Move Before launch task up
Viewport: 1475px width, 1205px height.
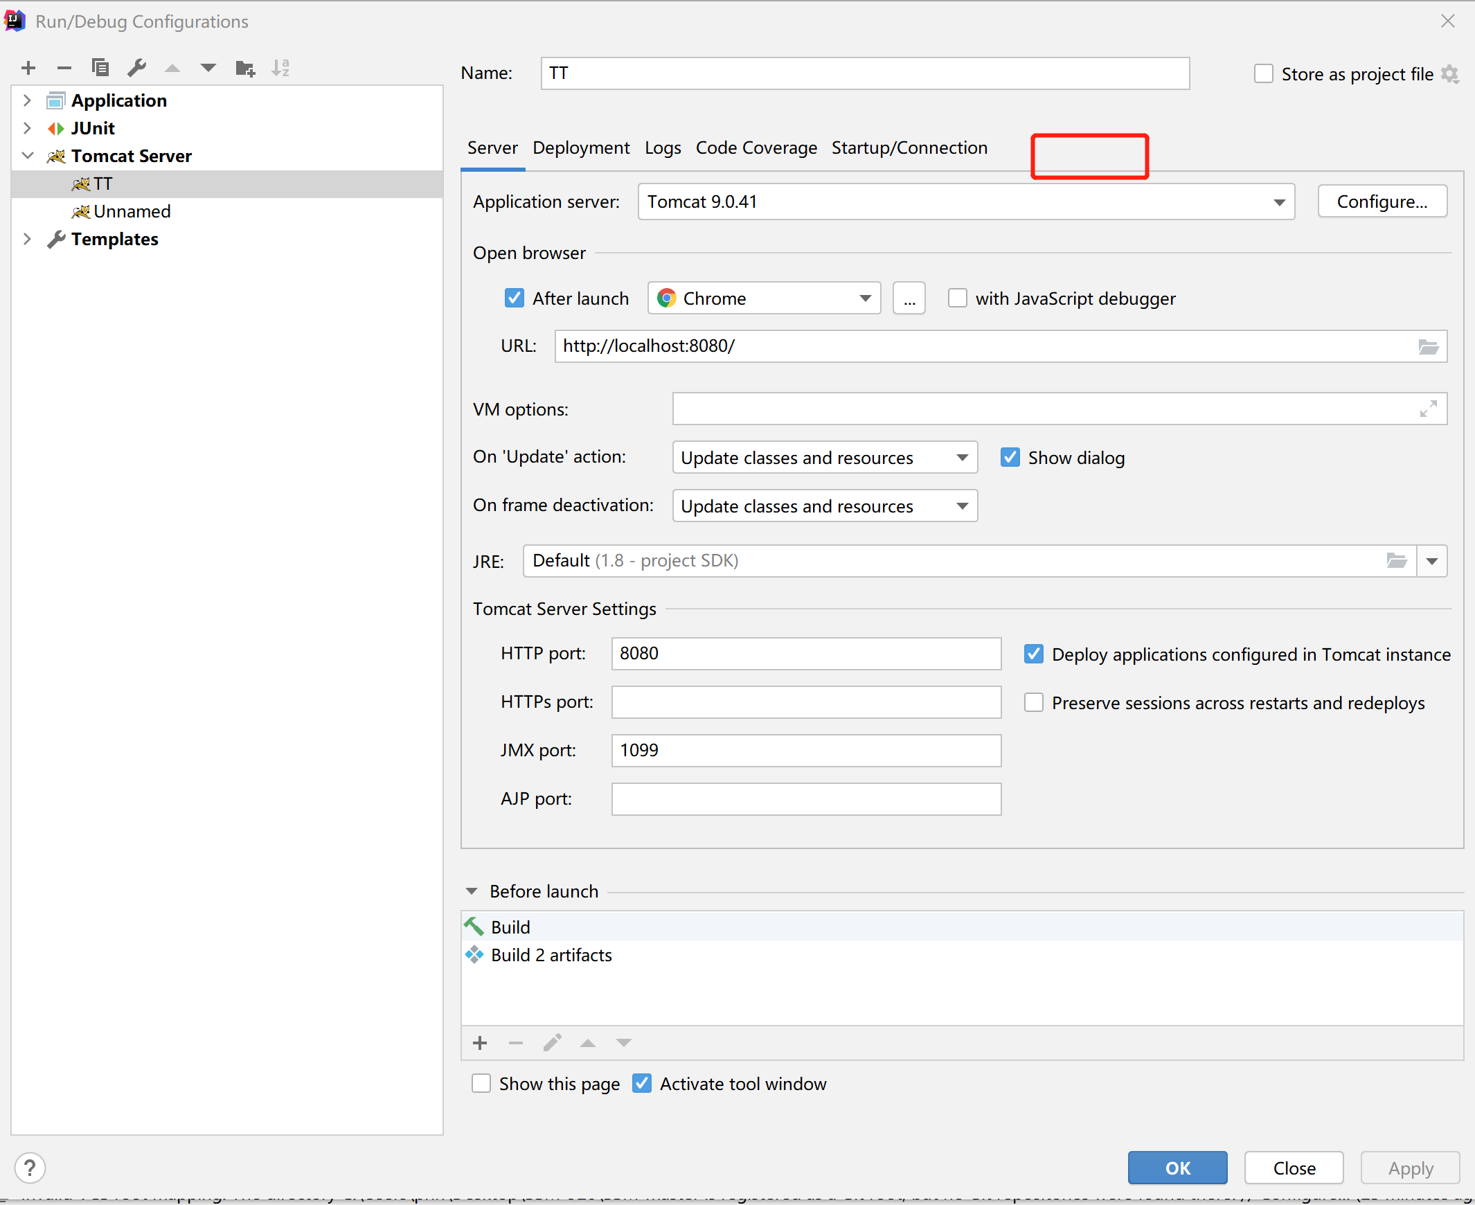(588, 1042)
